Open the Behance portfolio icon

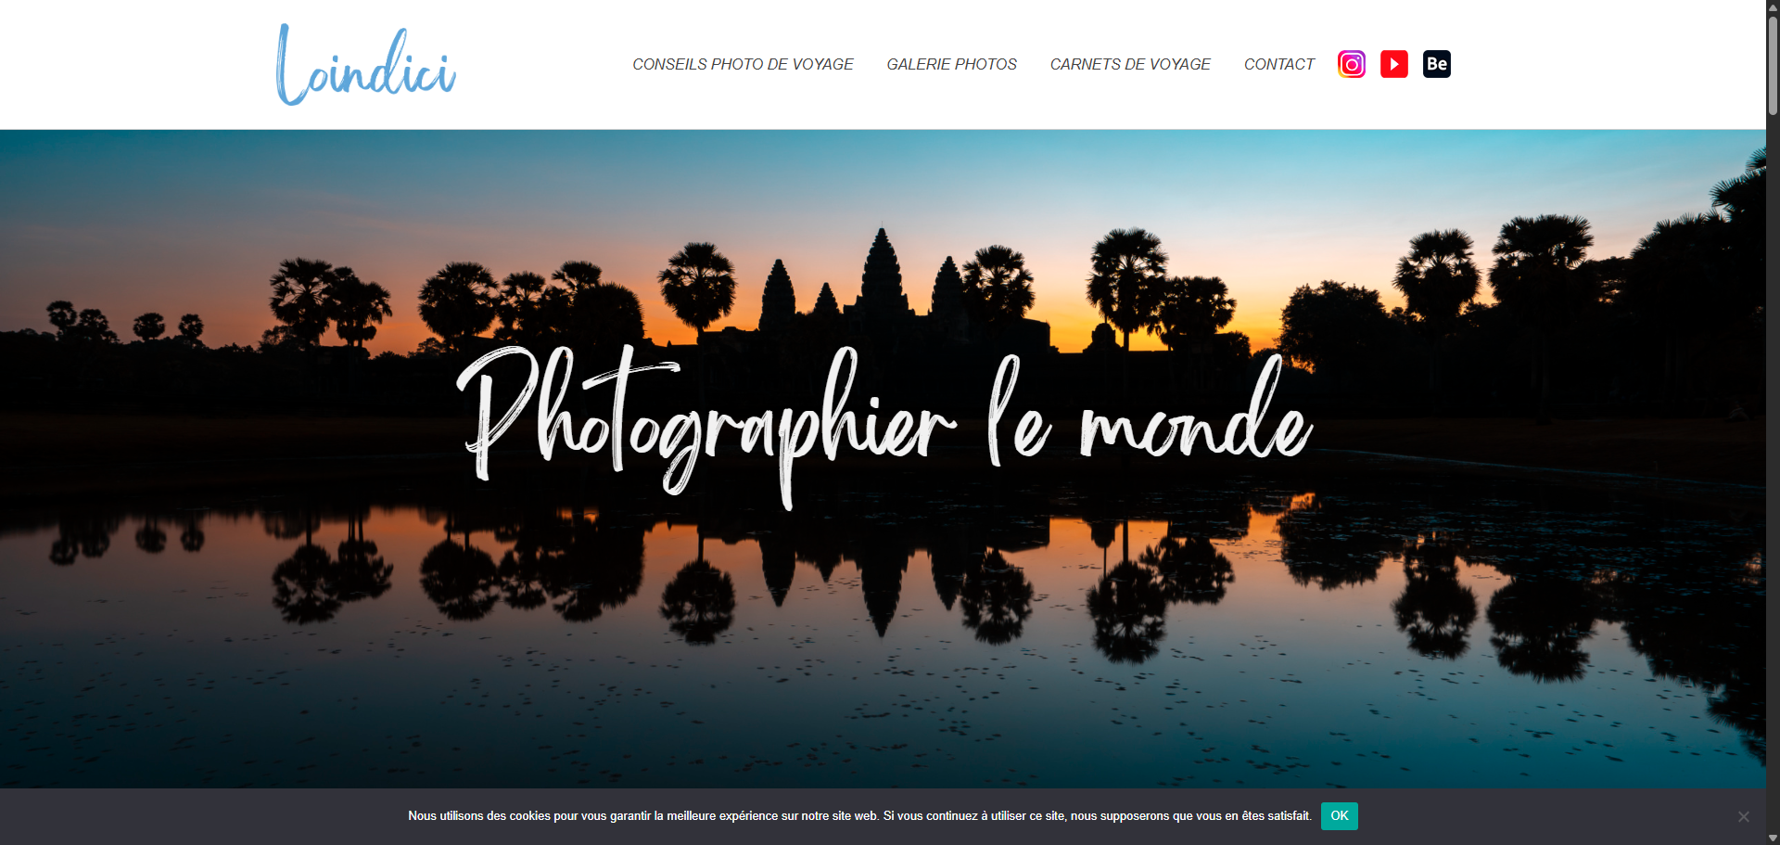[x=1436, y=64]
